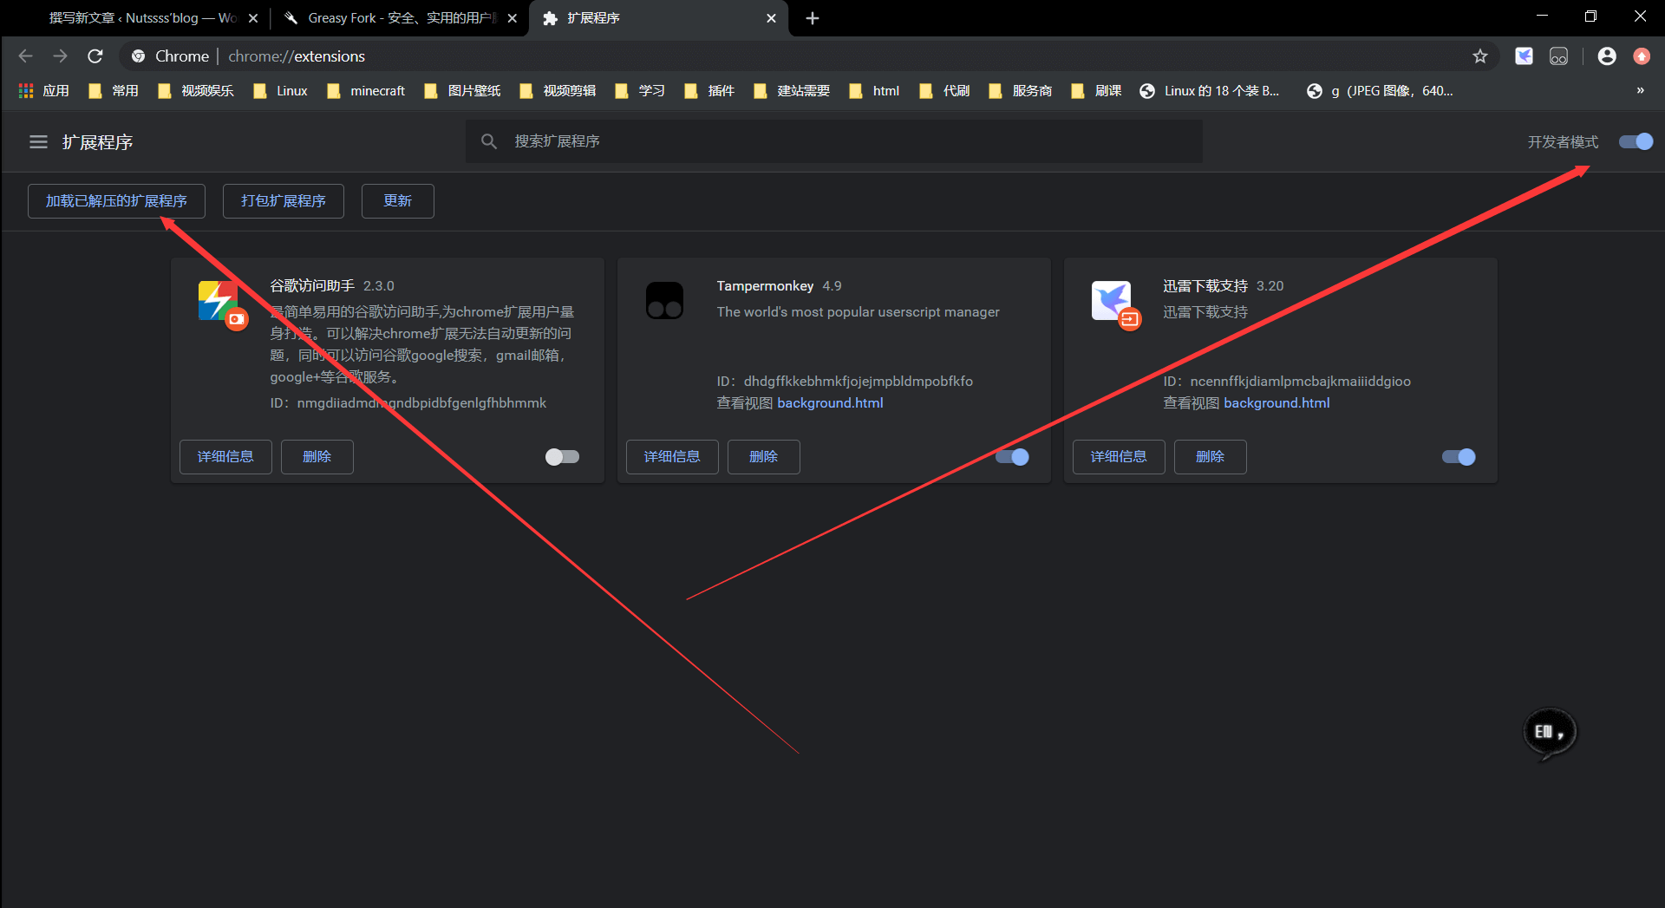This screenshot has height=908, width=1665.
Task: Select the 扩展程序 tab
Action: click(x=659, y=18)
